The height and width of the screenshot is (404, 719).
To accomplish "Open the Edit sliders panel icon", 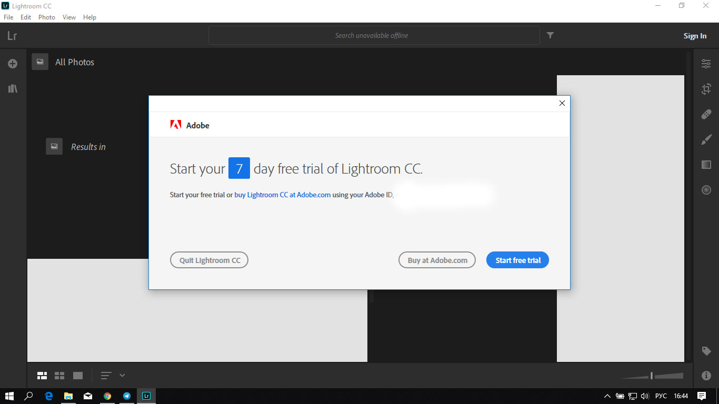I will (706, 64).
